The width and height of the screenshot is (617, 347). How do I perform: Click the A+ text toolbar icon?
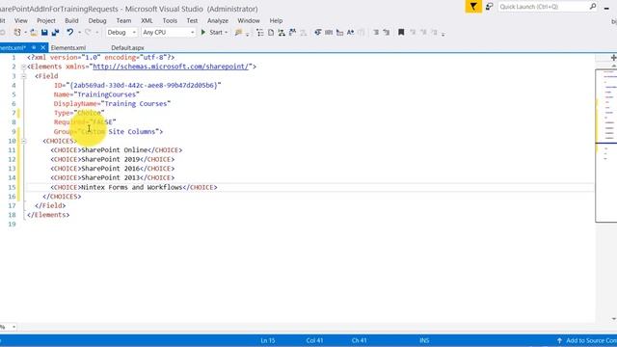[x=350, y=33]
